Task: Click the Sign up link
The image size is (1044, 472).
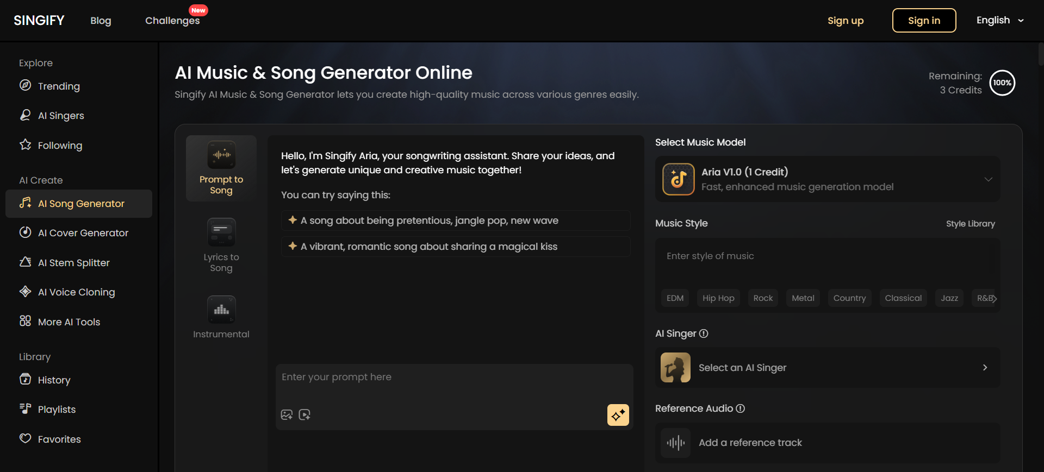Action: click(846, 21)
